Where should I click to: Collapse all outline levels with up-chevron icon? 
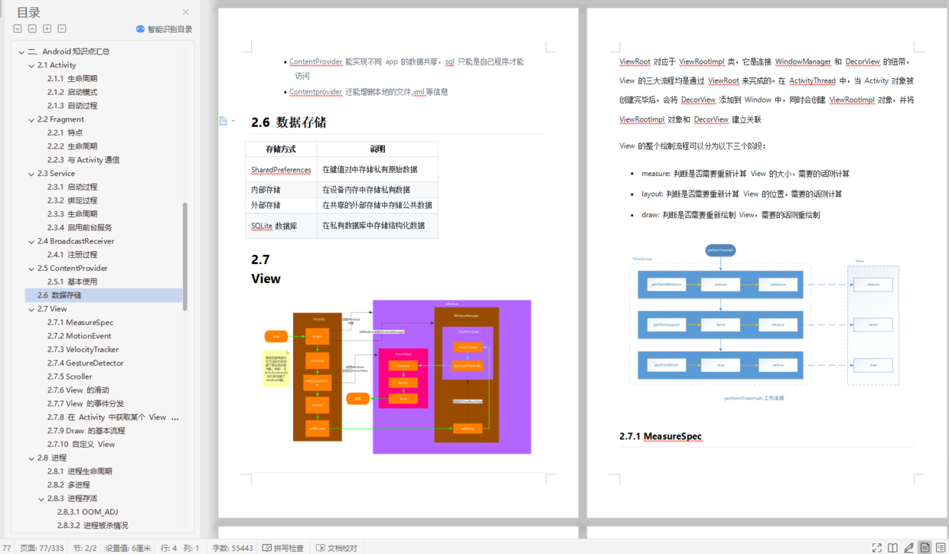pos(32,29)
